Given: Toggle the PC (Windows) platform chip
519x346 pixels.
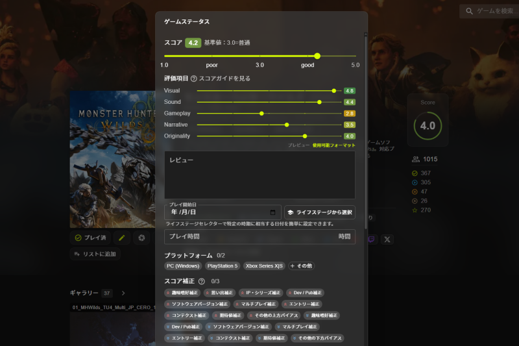Looking at the screenshot, I should (x=182, y=266).
